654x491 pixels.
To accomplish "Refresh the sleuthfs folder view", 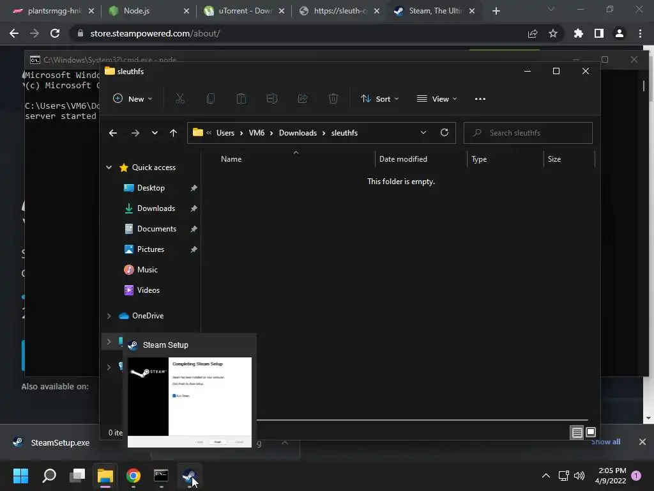I will point(445,132).
